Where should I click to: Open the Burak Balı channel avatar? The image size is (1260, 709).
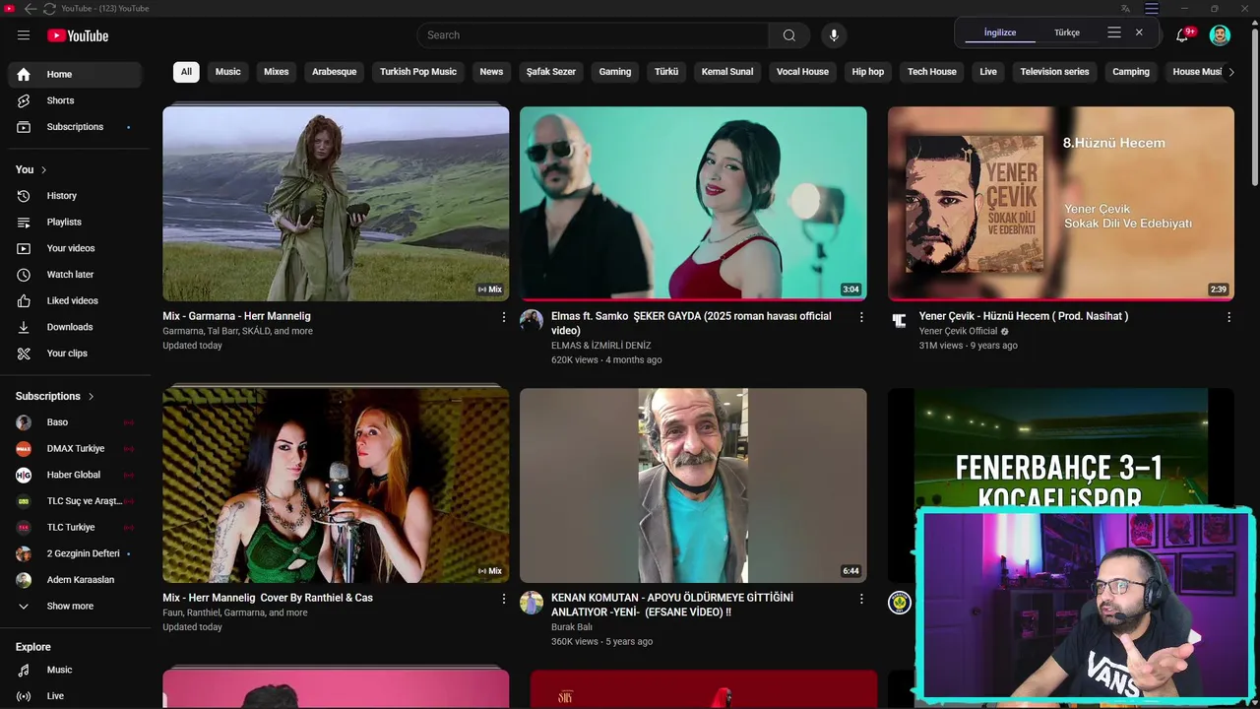click(x=532, y=603)
